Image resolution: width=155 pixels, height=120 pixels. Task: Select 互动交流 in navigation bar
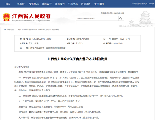coord(73,4)
